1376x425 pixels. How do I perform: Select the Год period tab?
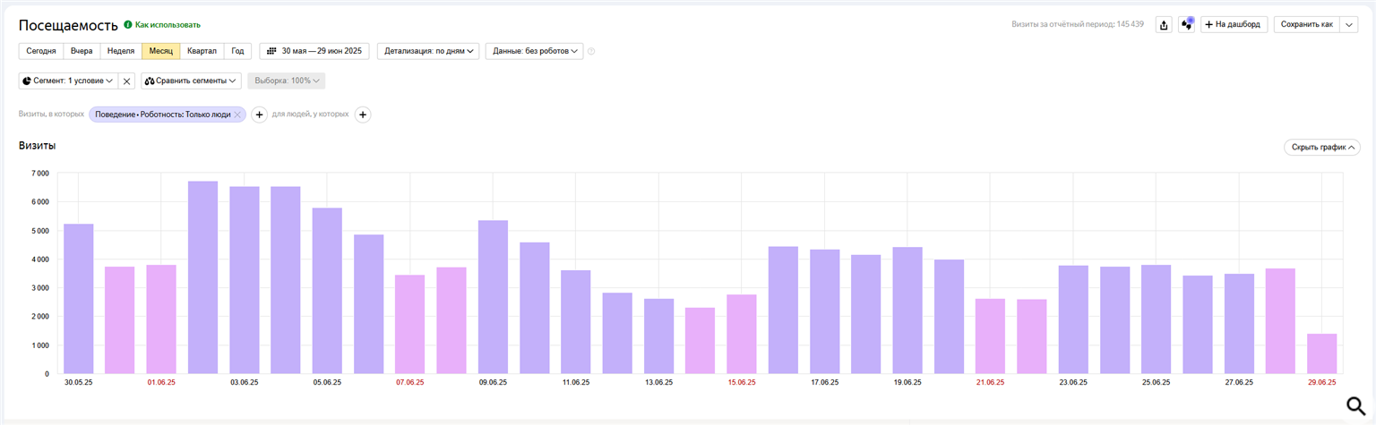(x=237, y=51)
